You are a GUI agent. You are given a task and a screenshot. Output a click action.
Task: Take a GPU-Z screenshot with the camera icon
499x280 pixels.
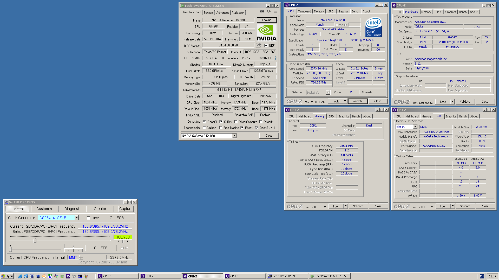[262, 11]
